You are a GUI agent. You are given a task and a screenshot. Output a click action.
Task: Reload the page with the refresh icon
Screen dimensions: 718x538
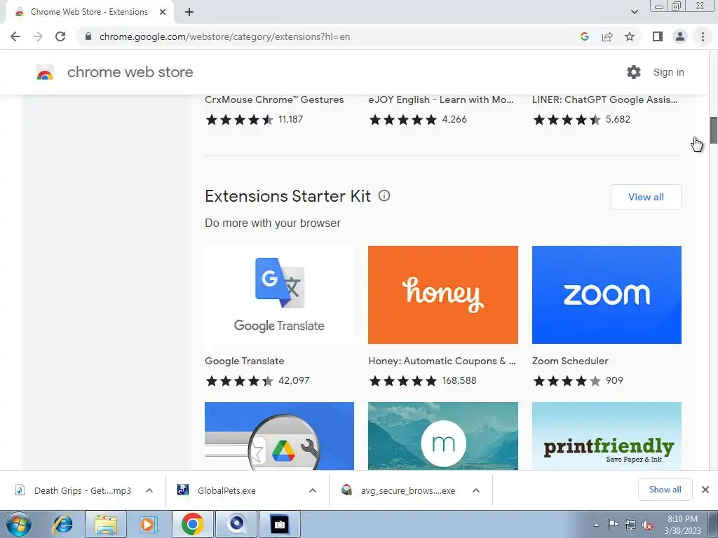(60, 36)
